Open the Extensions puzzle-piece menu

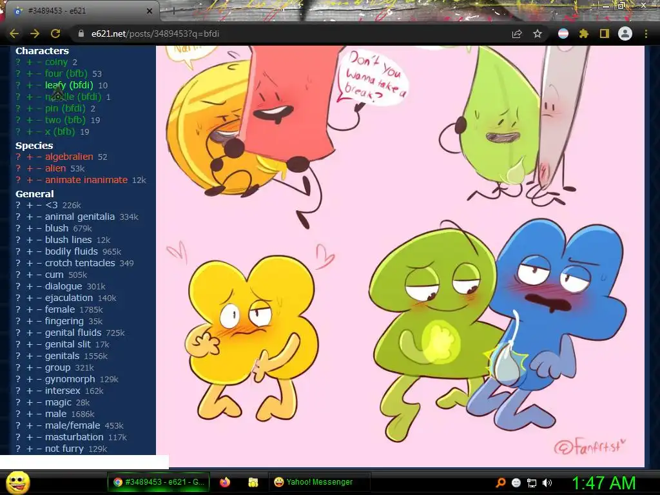coord(584,34)
